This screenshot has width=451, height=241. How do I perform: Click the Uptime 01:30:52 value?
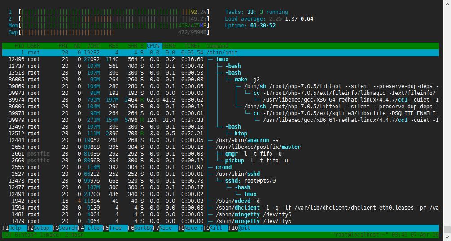263,26
